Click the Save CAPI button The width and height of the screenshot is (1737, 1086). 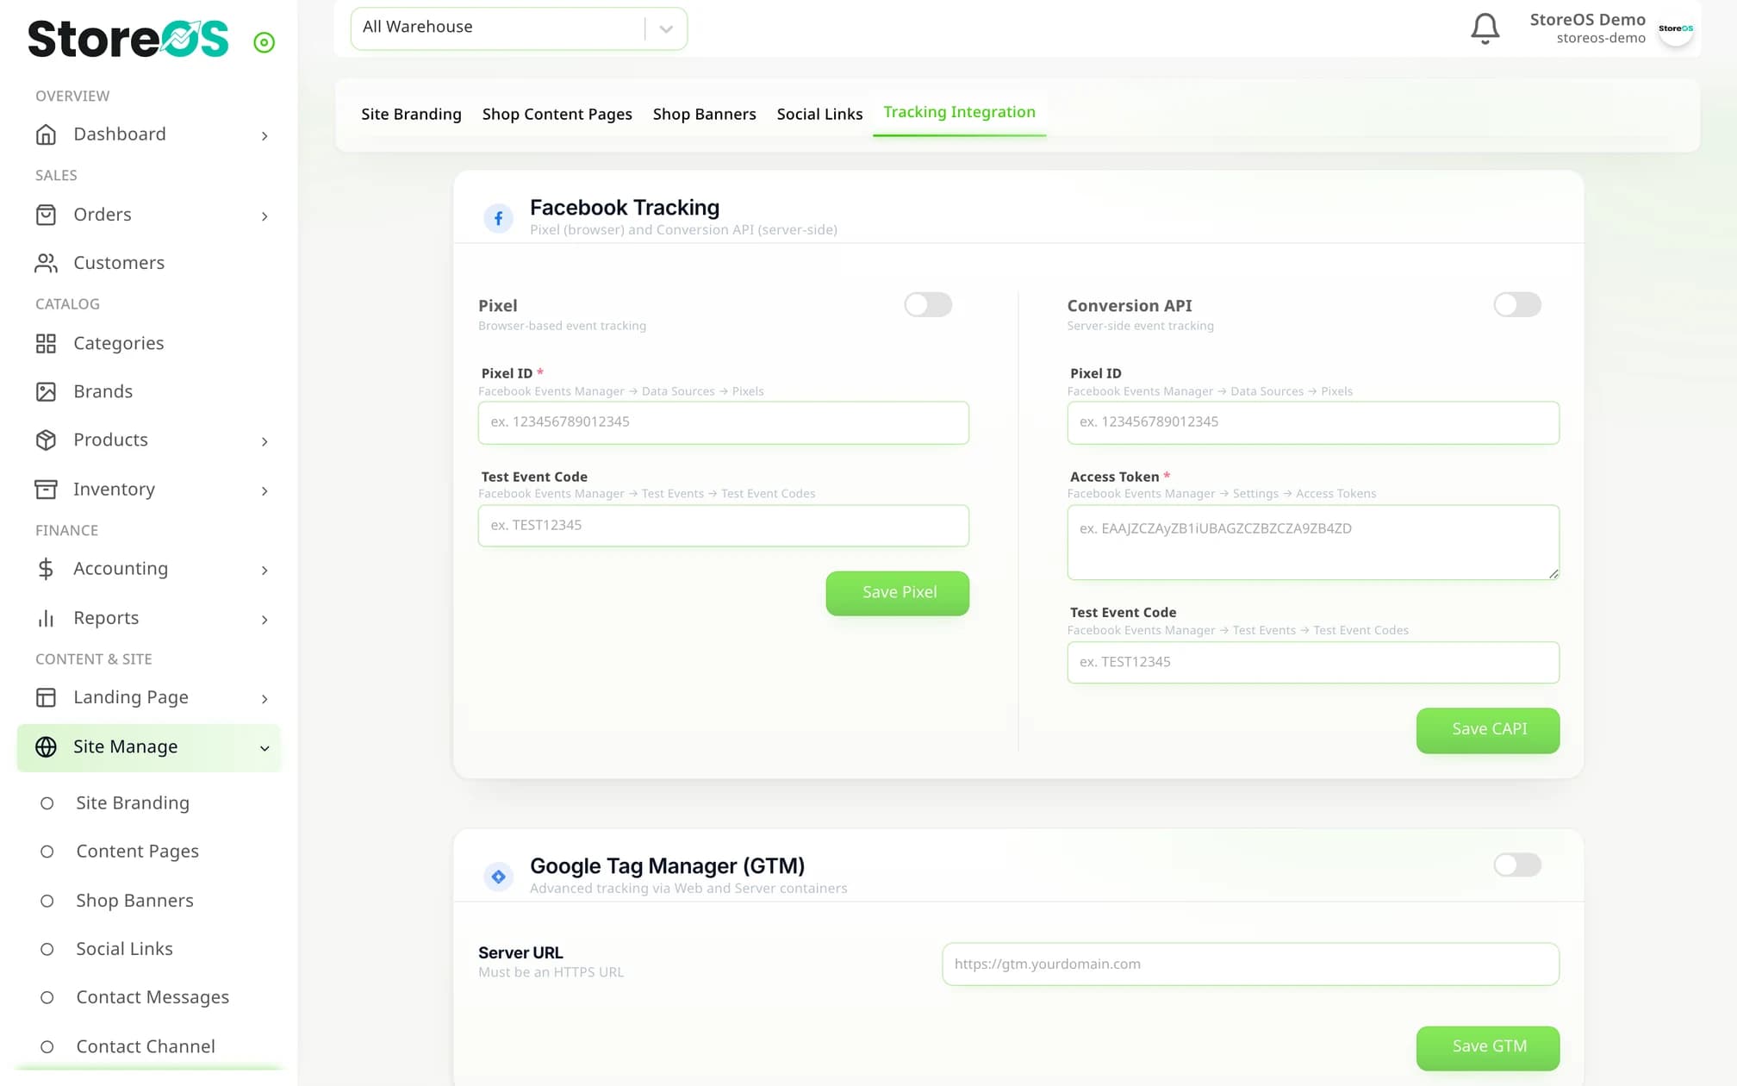(x=1487, y=730)
